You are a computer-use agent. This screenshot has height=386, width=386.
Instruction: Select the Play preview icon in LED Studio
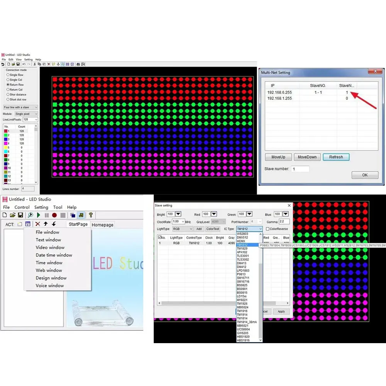coord(38,215)
